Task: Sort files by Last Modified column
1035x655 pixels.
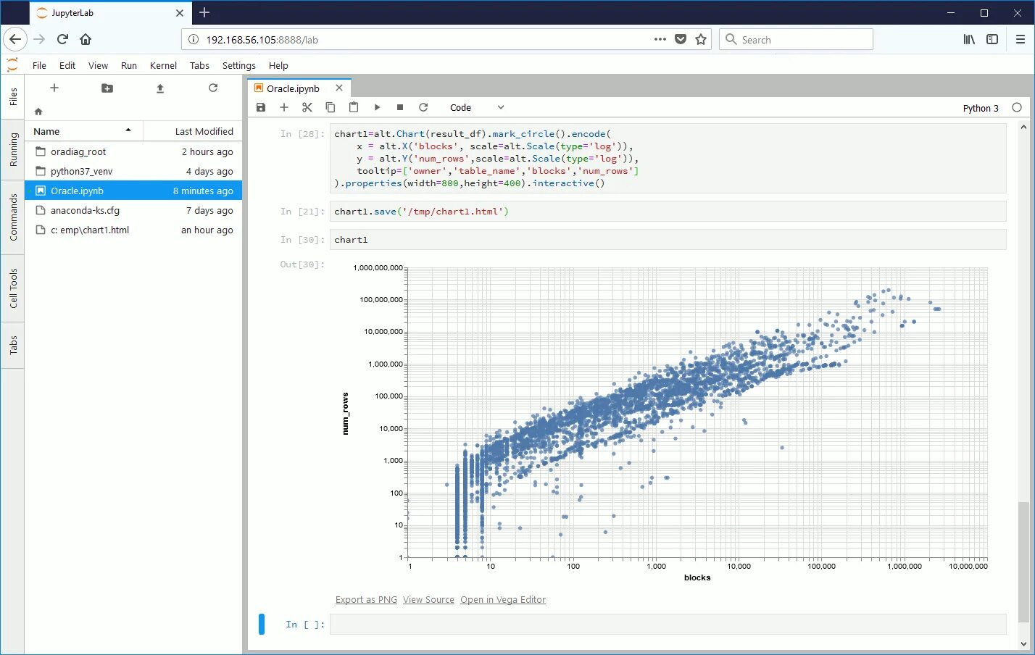Action: pyautogui.click(x=193, y=131)
